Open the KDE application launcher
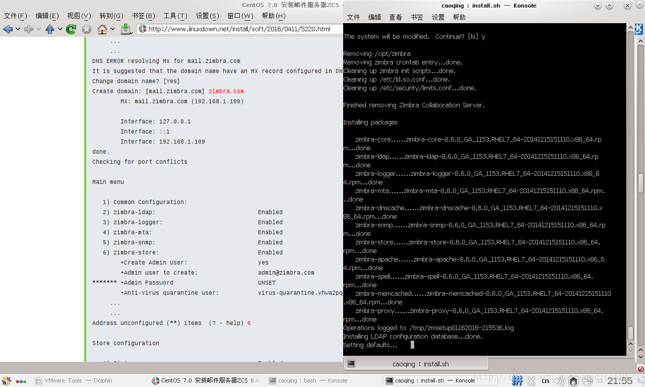 point(7,380)
